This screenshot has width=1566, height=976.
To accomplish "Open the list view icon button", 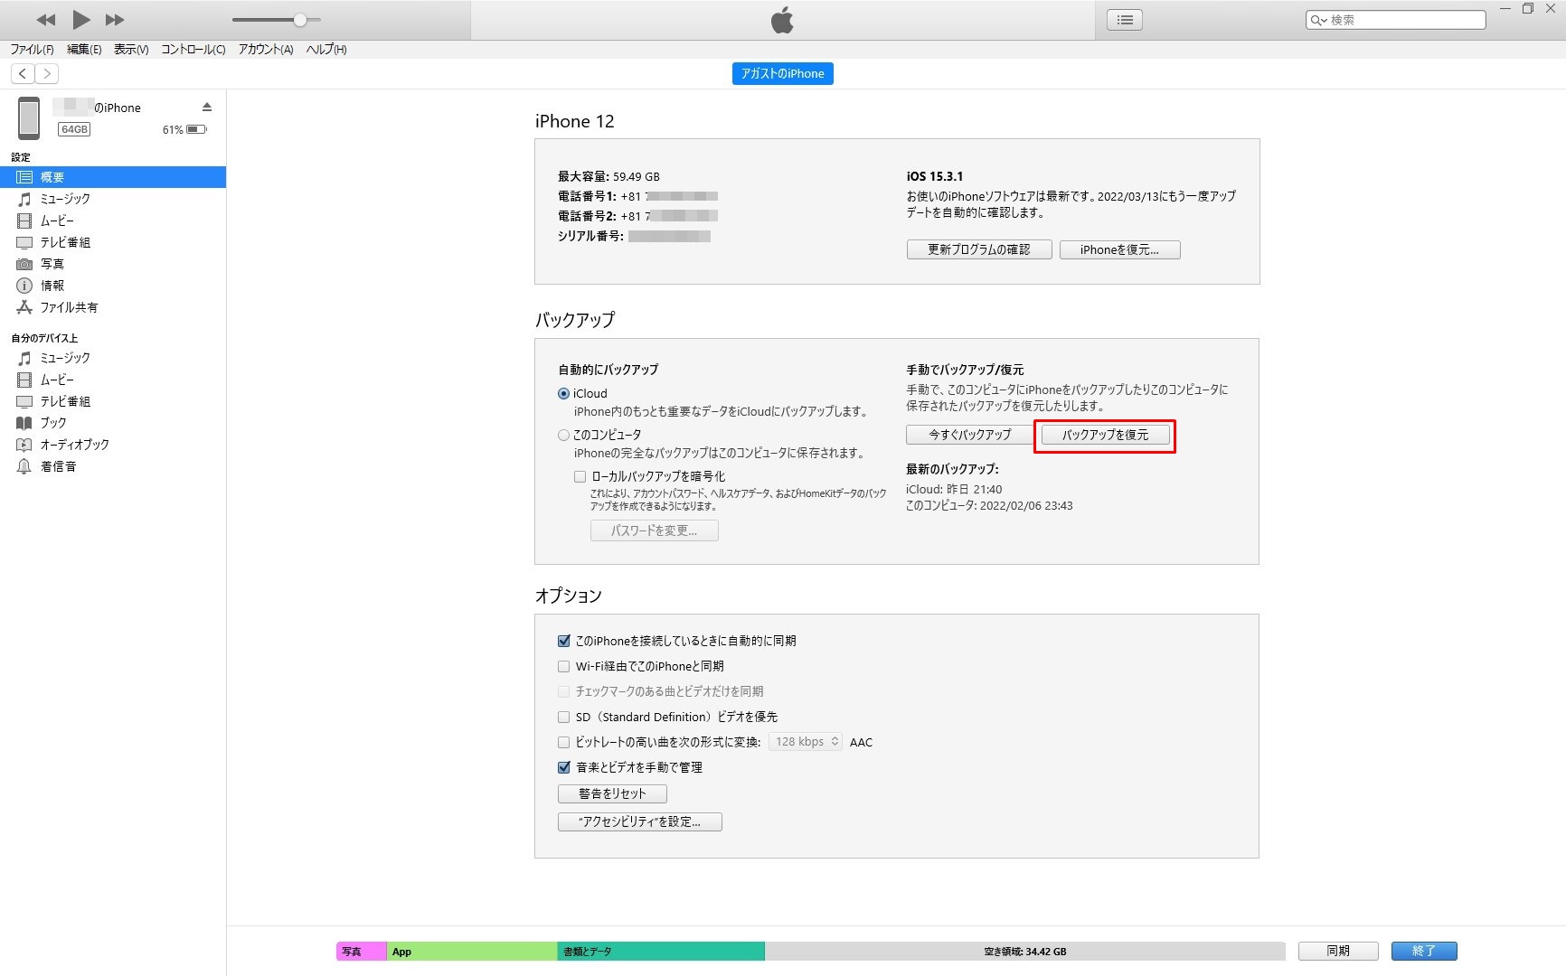I will pos(1125,20).
